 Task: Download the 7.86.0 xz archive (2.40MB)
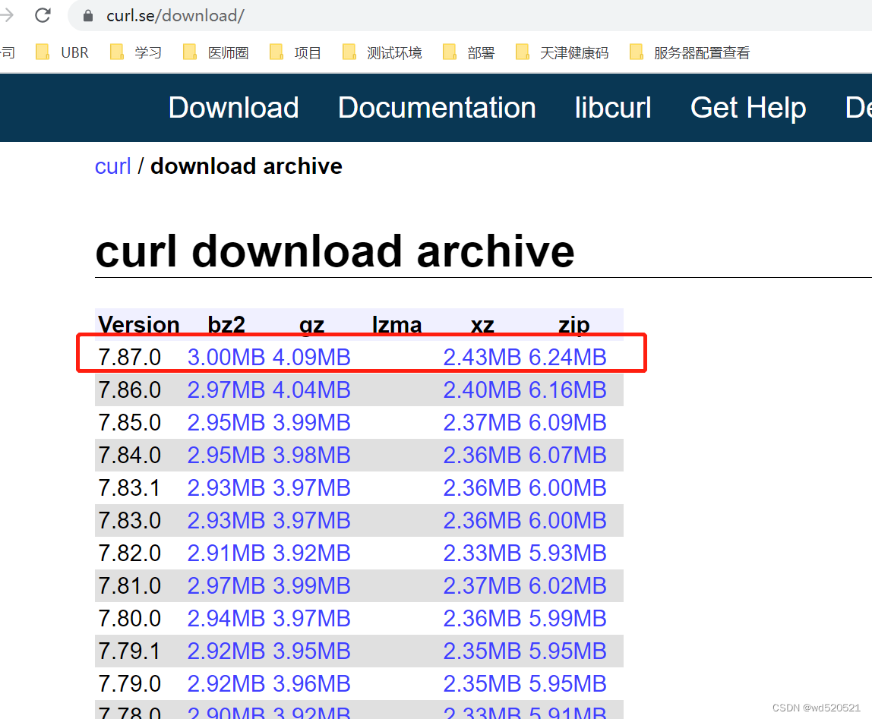click(482, 389)
